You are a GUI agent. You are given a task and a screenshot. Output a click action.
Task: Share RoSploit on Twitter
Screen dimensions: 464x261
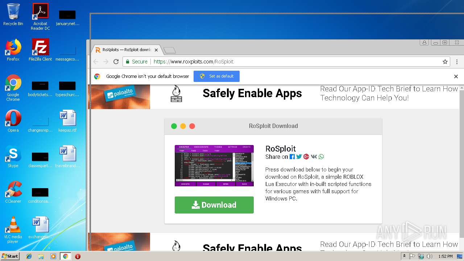point(299,157)
